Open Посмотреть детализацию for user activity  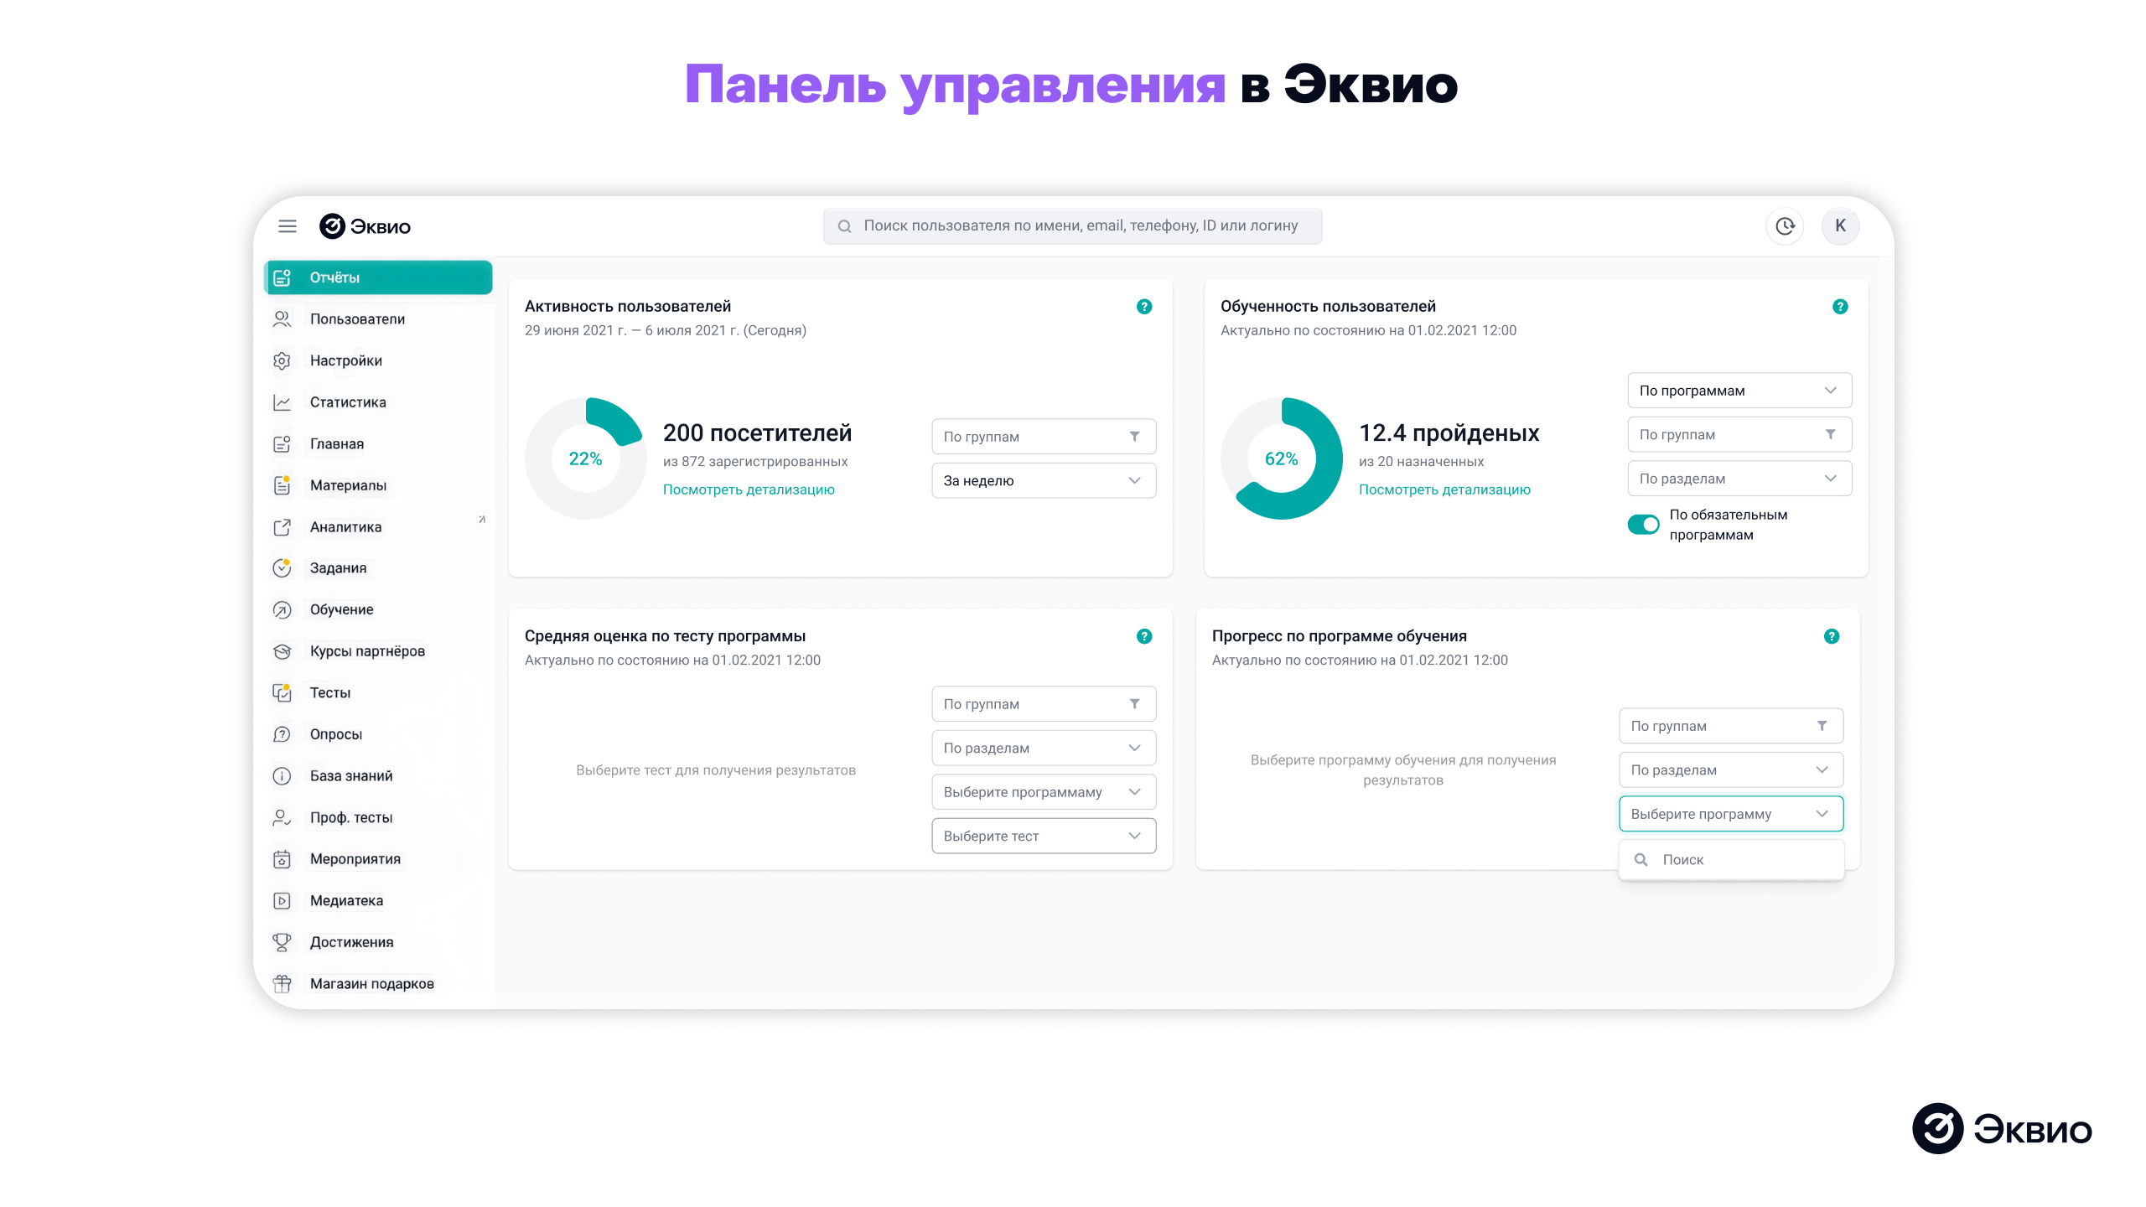click(749, 489)
